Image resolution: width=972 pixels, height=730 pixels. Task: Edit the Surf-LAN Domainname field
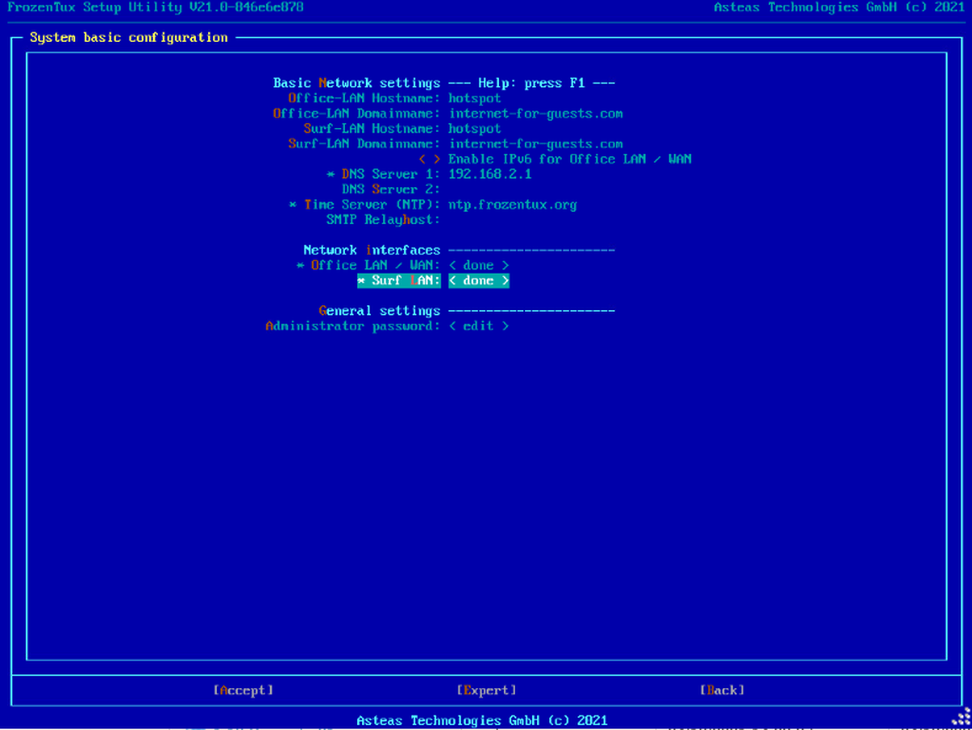[535, 144]
